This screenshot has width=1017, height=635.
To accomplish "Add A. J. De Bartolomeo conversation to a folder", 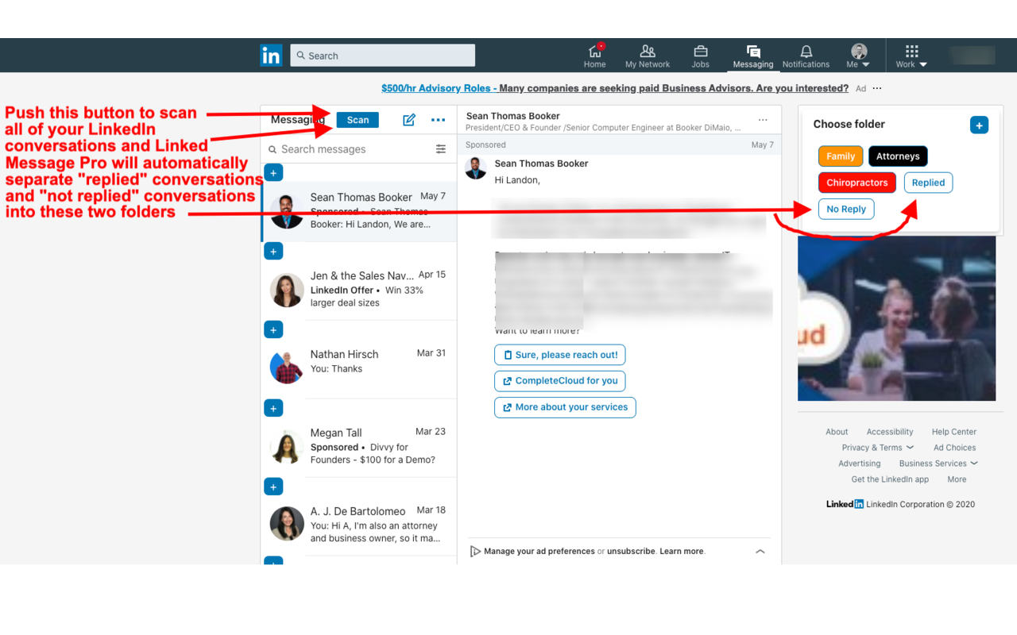I will point(273,487).
